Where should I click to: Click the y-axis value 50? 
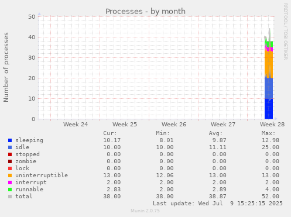pos(32,17)
